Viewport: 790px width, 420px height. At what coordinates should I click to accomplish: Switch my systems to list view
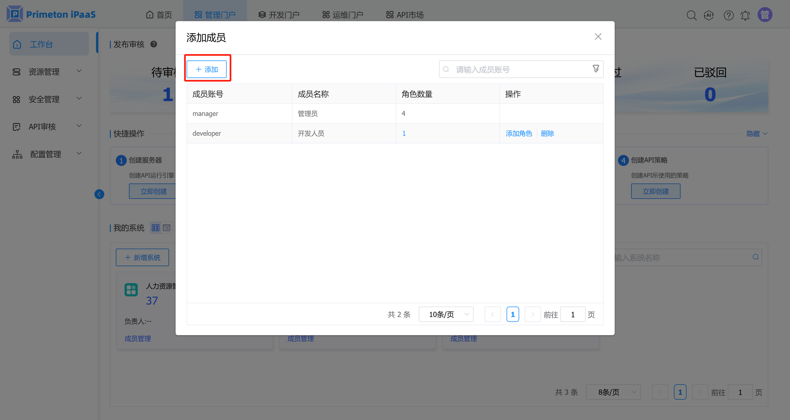[167, 228]
